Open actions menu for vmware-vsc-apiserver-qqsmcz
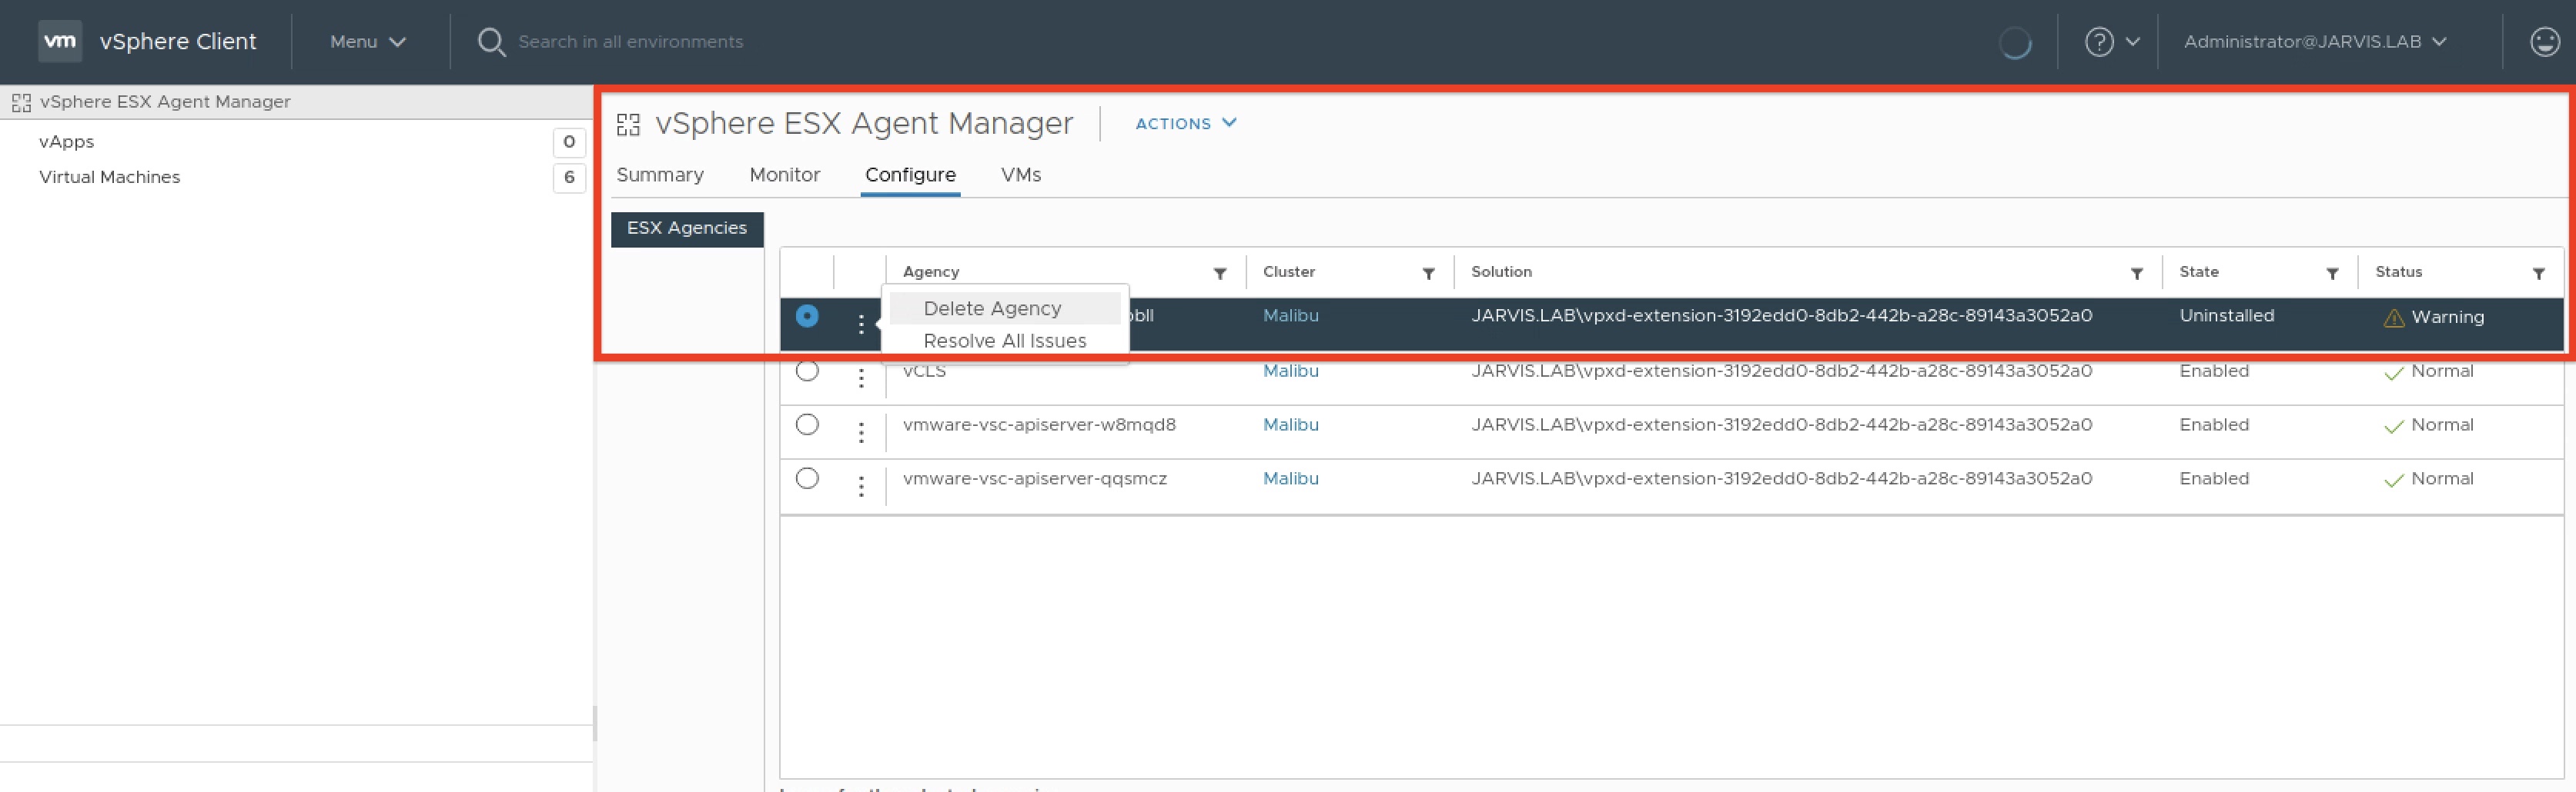The width and height of the screenshot is (2576, 792). (x=861, y=487)
